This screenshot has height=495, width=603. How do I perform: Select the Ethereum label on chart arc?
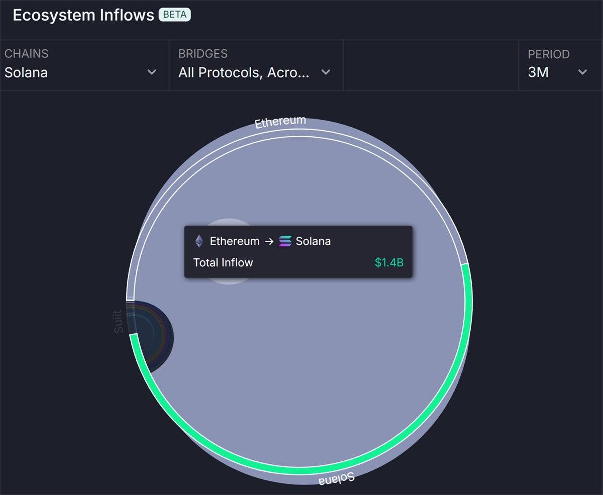click(x=280, y=122)
